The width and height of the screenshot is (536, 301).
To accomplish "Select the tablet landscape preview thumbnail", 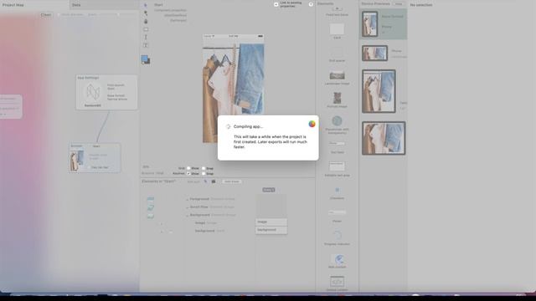I will coord(384,138).
